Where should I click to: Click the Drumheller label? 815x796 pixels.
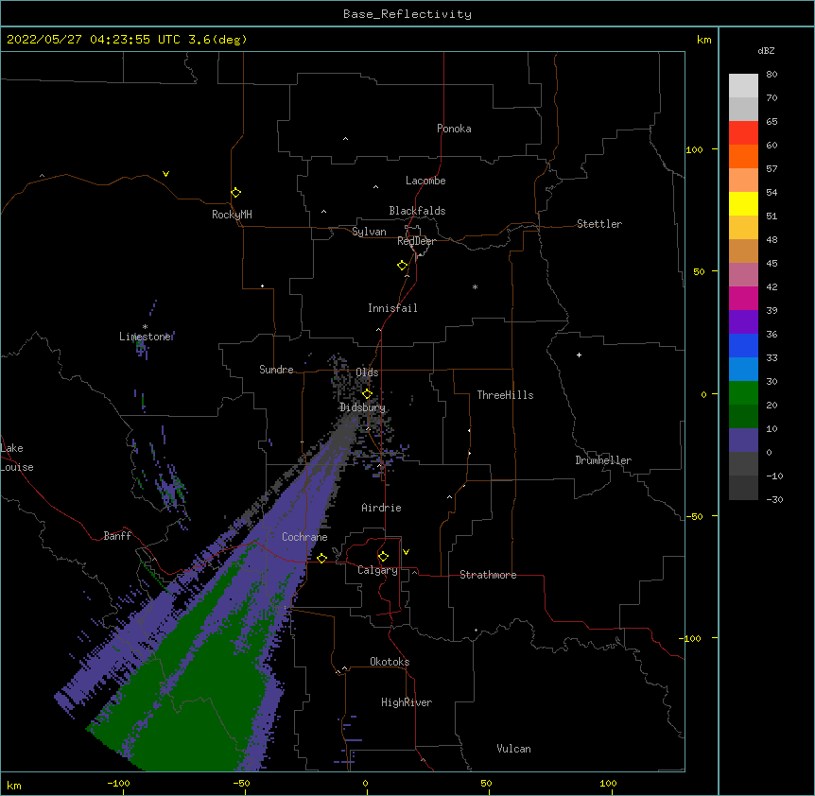tap(603, 460)
